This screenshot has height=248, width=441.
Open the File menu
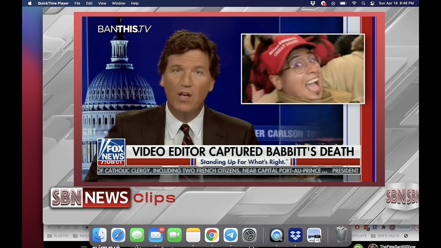(x=78, y=3)
